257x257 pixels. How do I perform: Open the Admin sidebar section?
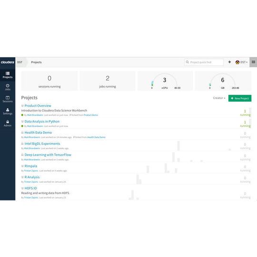point(8,123)
